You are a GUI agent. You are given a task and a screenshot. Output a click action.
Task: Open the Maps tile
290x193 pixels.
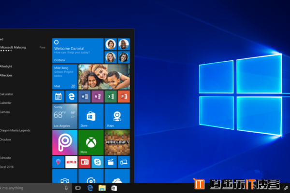click(x=117, y=116)
